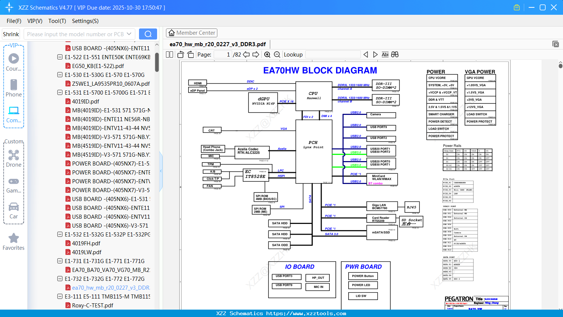Click the file tree scroll-up arrow

click(157, 45)
